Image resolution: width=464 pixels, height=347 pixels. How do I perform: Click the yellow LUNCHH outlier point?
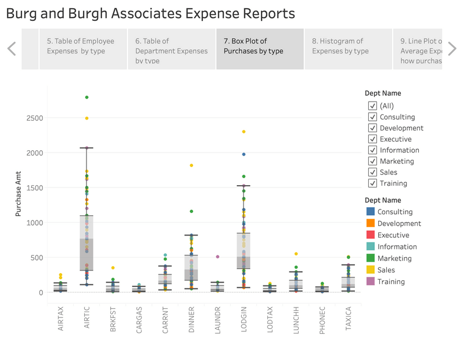pos(296,254)
